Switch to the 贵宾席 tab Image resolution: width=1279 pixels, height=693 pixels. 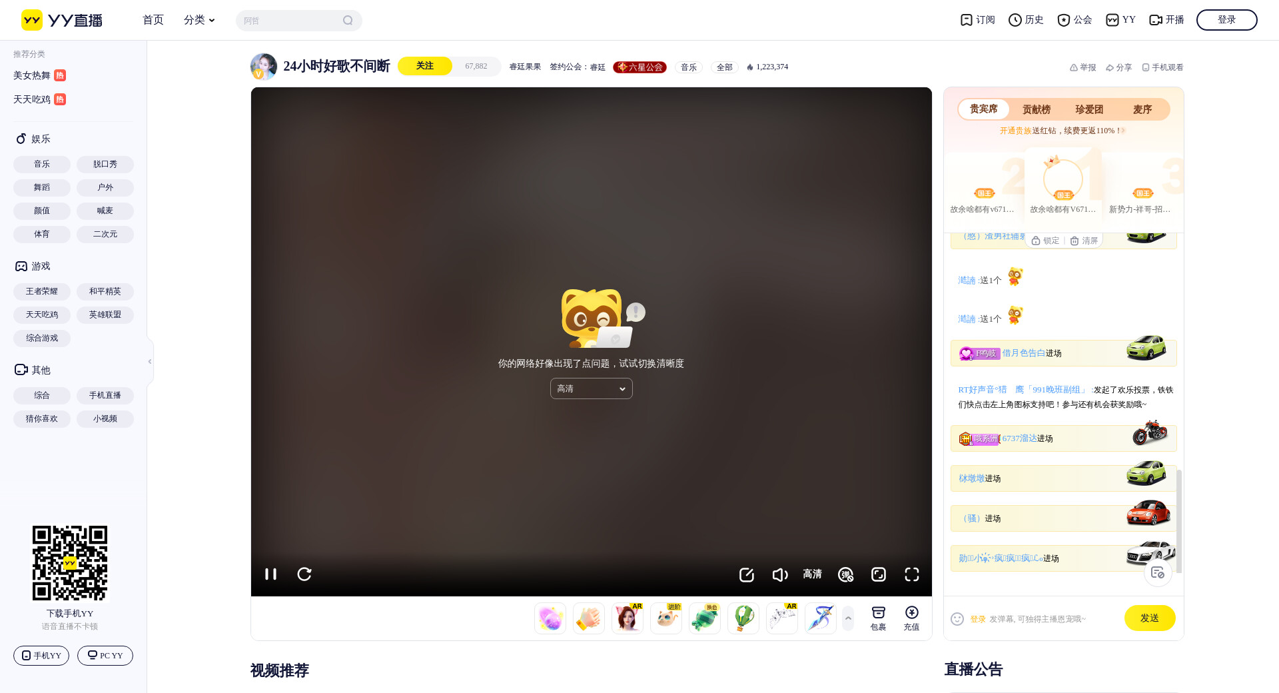(x=983, y=109)
